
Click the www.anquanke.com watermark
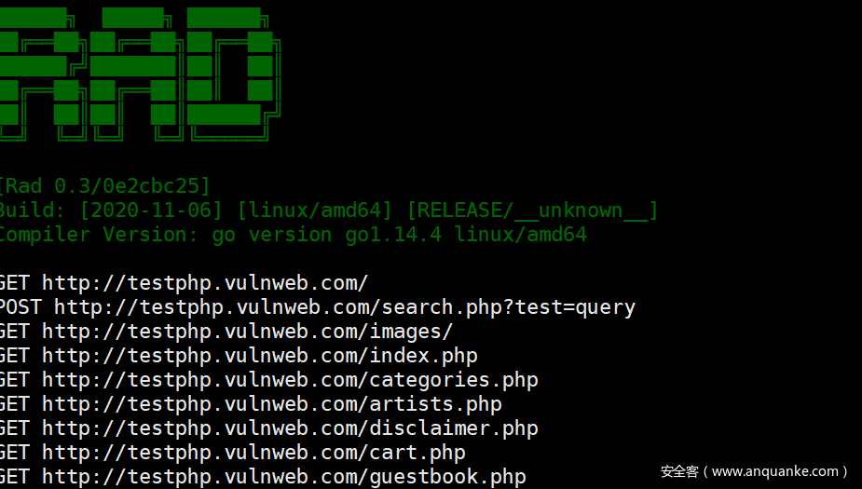[754, 471]
